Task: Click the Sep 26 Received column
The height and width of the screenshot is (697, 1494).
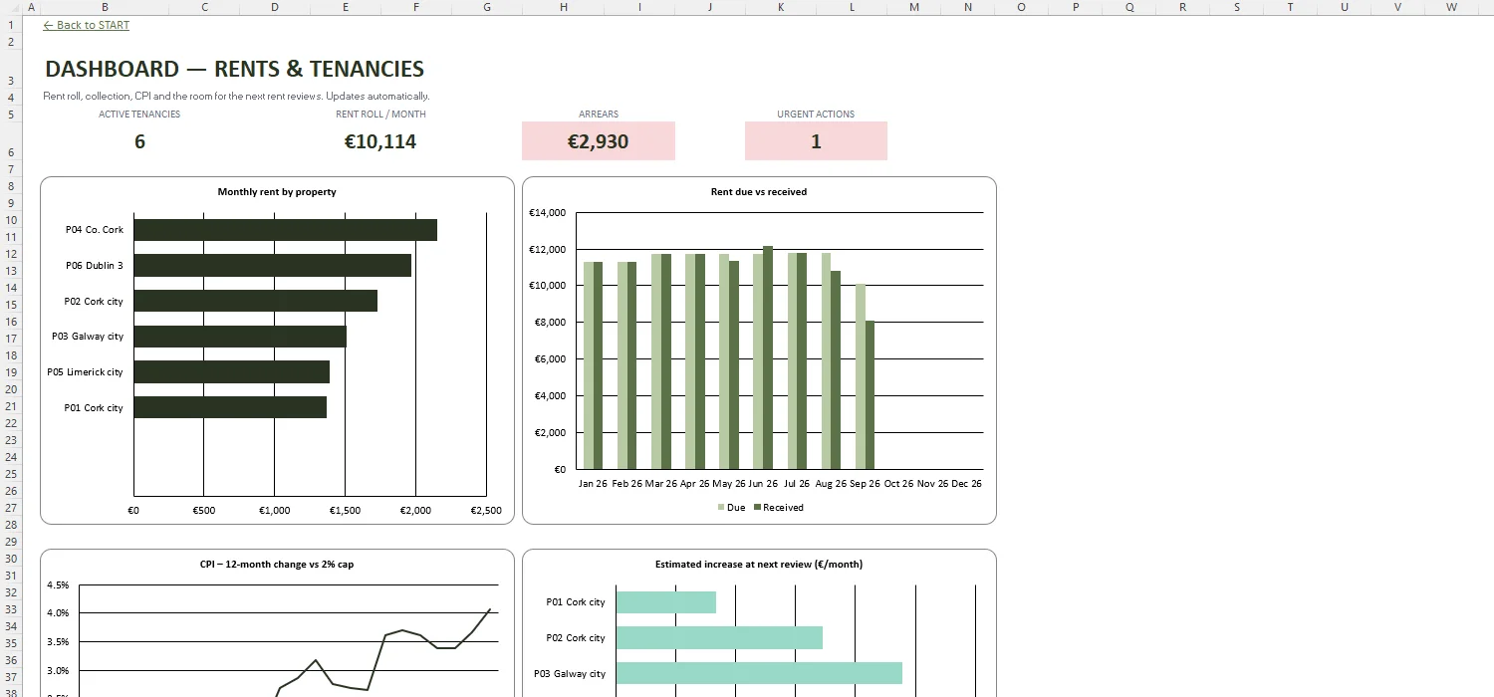Action: (x=870, y=394)
